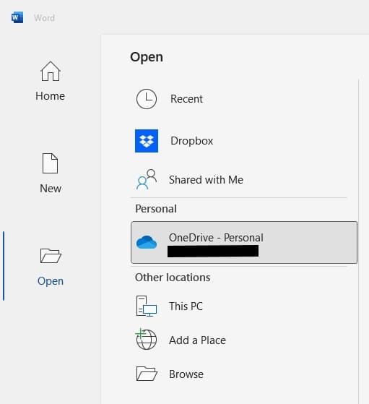Click the This PC computer icon

(x=147, y=306)
